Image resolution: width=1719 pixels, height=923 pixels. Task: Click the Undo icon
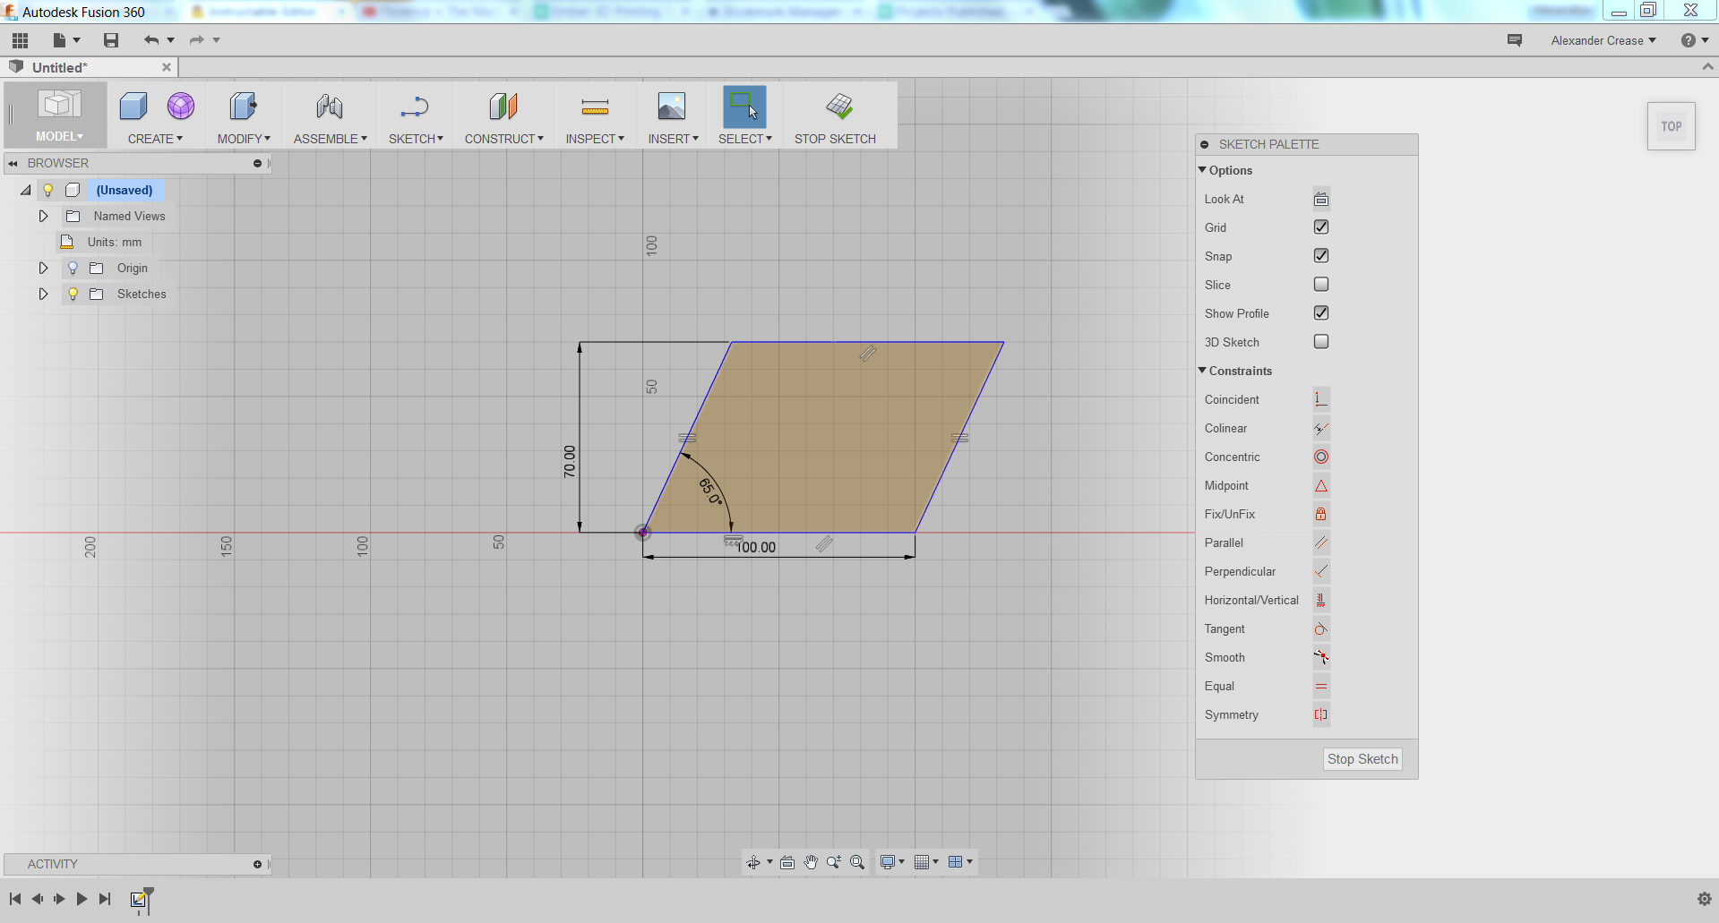(x=151, y=39)
